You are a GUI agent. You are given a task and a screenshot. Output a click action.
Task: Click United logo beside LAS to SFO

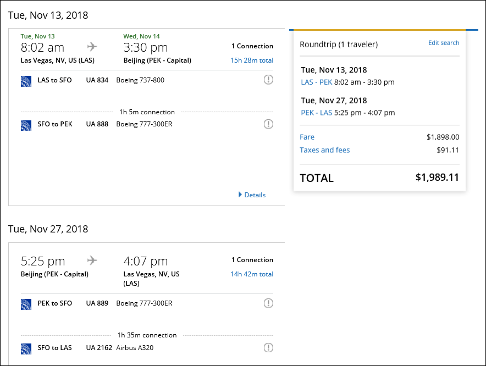26,81
